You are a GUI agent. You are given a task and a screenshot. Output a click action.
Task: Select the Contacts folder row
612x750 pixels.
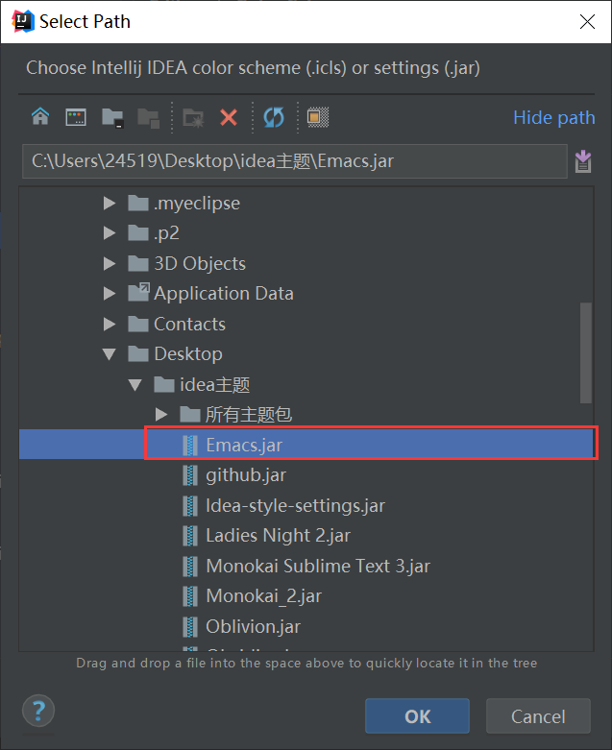306,324
